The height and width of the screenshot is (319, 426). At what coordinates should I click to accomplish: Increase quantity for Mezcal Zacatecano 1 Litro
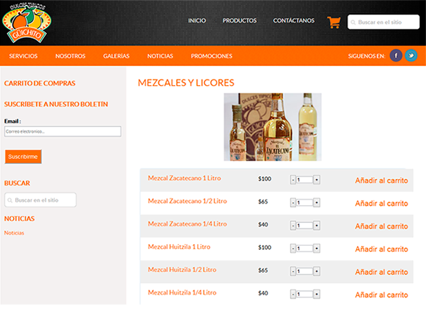(317, 180)
